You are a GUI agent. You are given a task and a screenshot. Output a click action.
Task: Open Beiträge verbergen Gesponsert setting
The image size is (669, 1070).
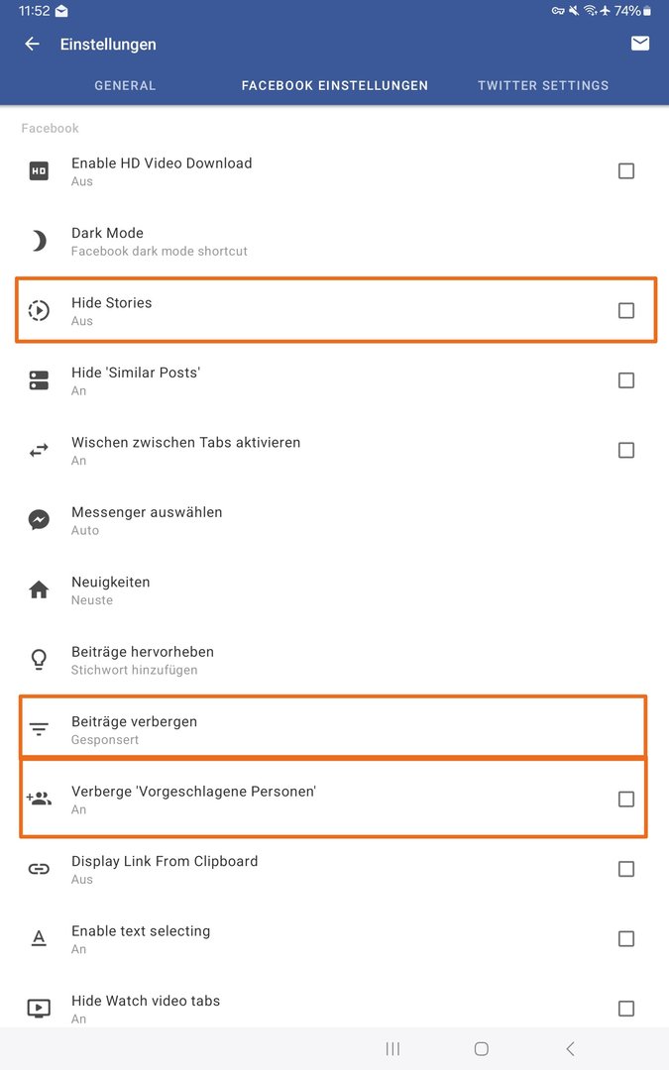(335, 729)
